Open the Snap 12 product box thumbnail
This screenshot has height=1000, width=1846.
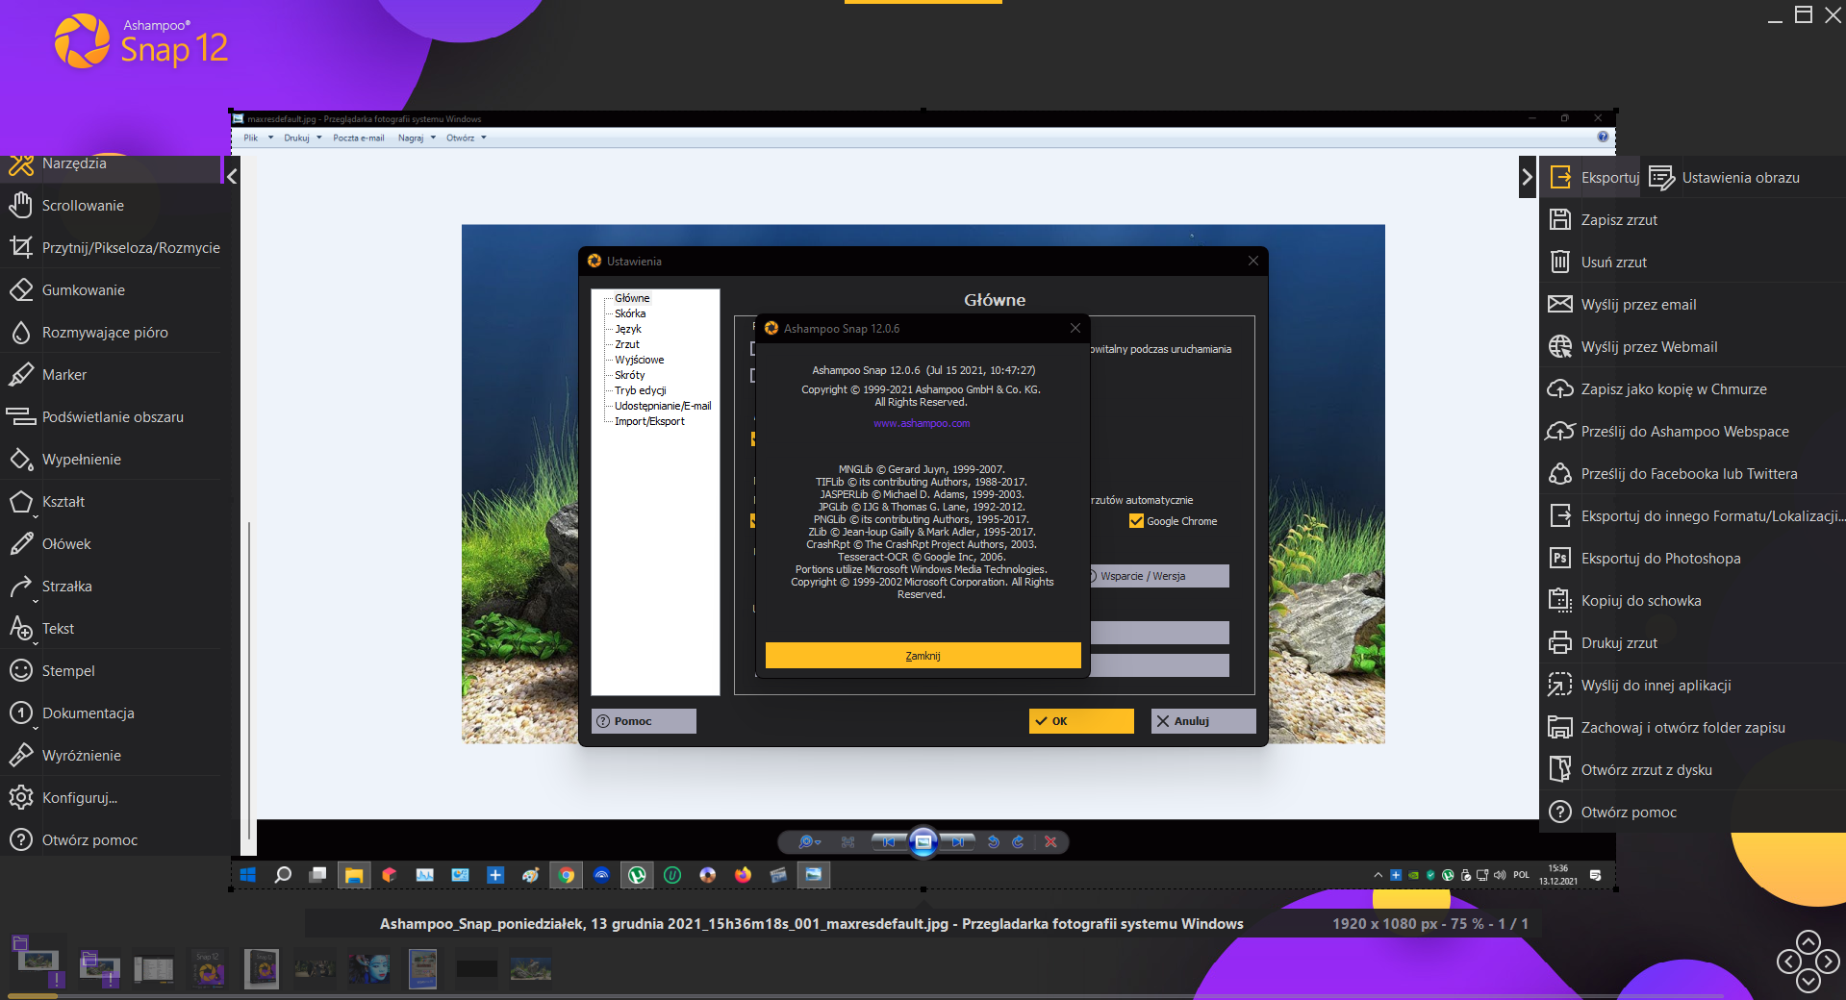[262, 969]
